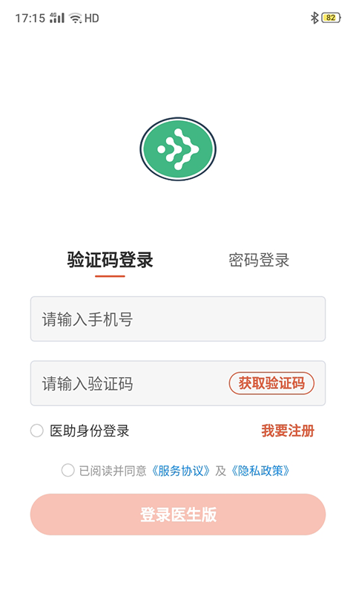Tap the Wi-Fi signal icon

coord(76,18)
